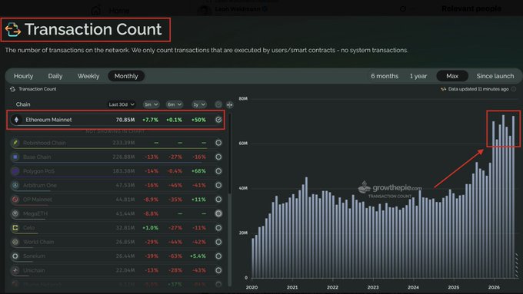
Task: Enable Robinhood Chain in the chart
Action: pos(218,143)
